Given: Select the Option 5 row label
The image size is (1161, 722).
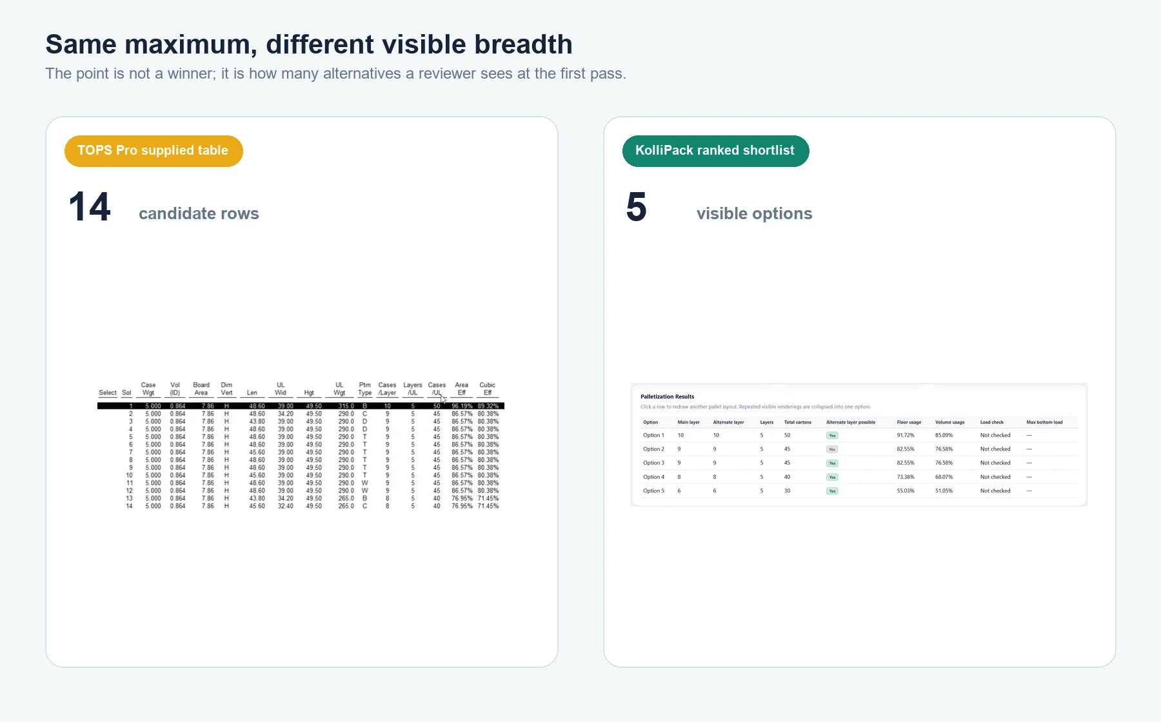Looking at the screenshot, I should 653,491.
